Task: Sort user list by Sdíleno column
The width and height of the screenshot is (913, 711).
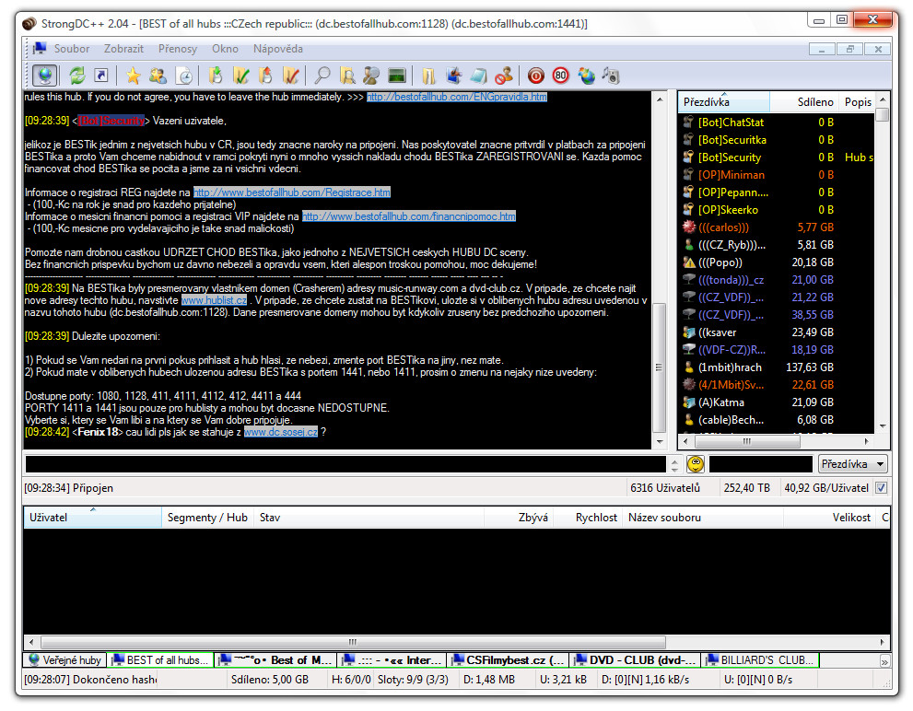Action: (804, 102)
